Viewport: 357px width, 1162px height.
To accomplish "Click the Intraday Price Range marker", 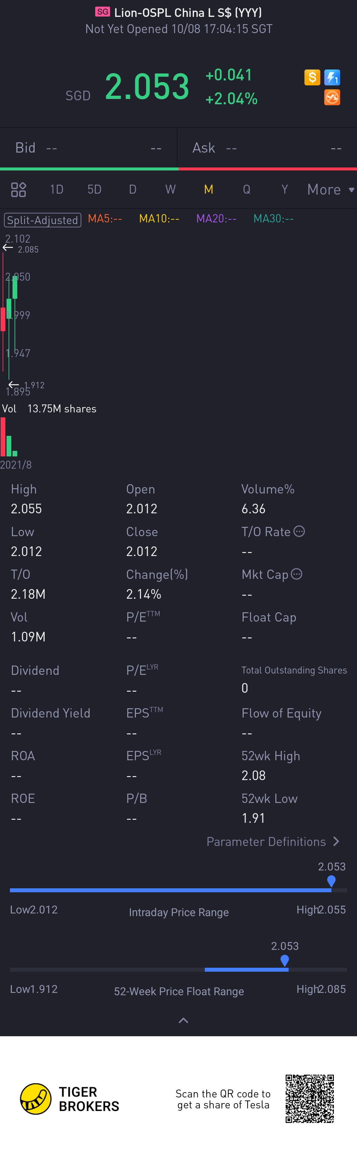I will pyautogui.click(x=331, y=881).
